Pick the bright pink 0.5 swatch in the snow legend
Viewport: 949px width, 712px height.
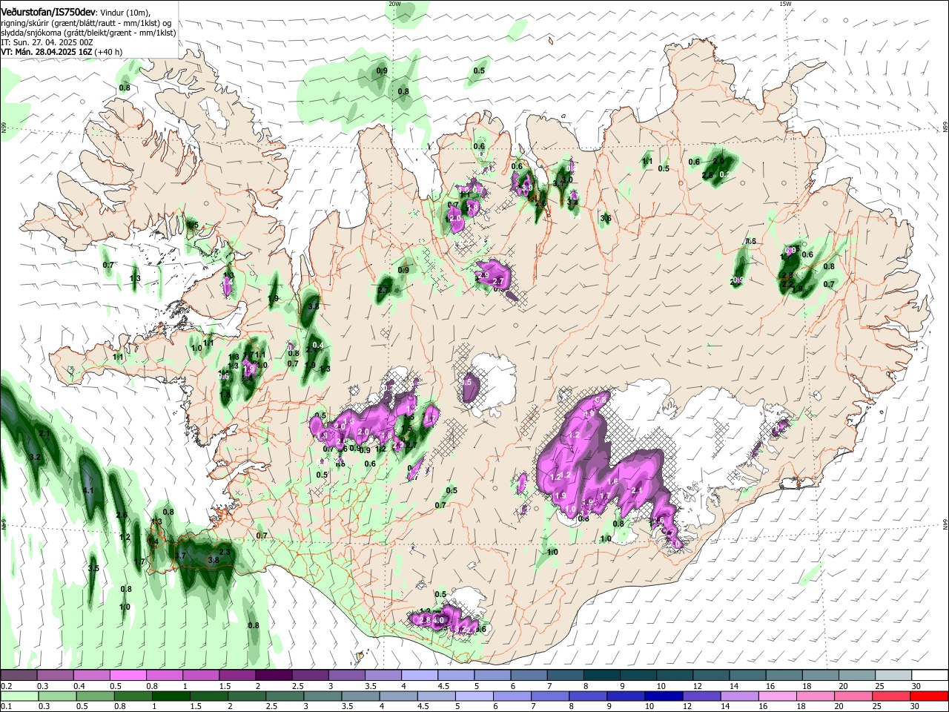tap(128, 676)
